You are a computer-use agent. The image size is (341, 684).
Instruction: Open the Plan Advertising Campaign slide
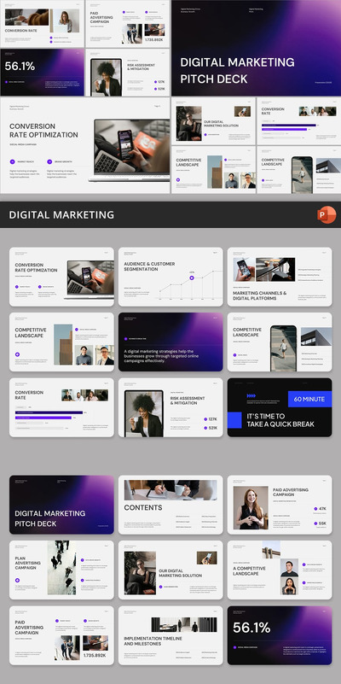point(61,570)
